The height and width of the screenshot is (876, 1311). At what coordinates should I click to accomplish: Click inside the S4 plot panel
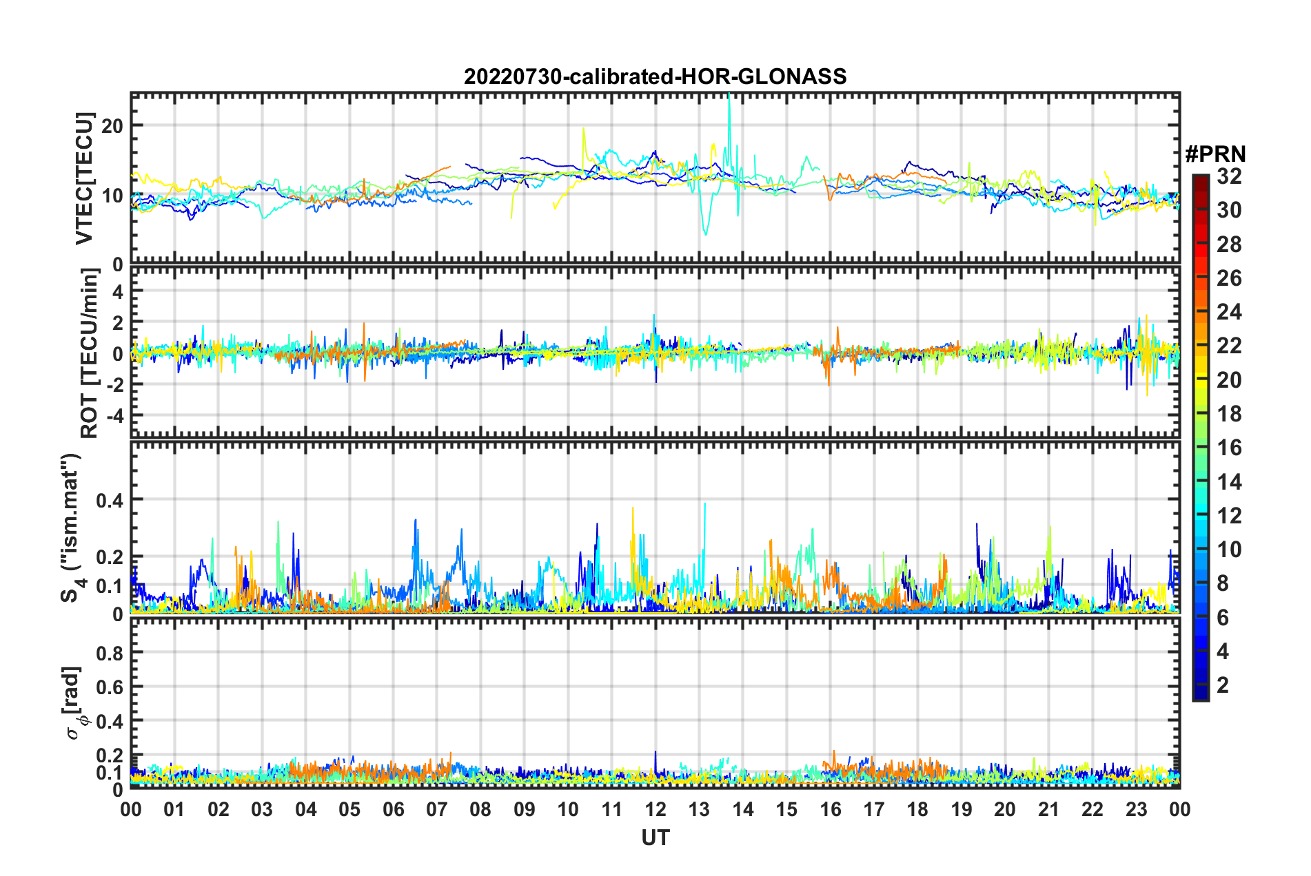(x=655, y=527)
